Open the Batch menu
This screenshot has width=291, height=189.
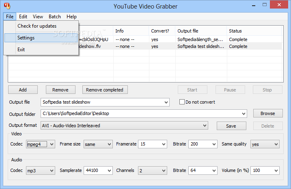[x=55, y=17]
